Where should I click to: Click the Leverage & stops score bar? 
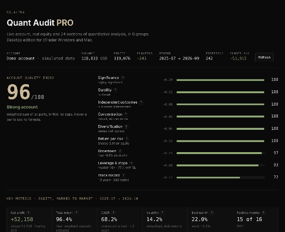220,165
